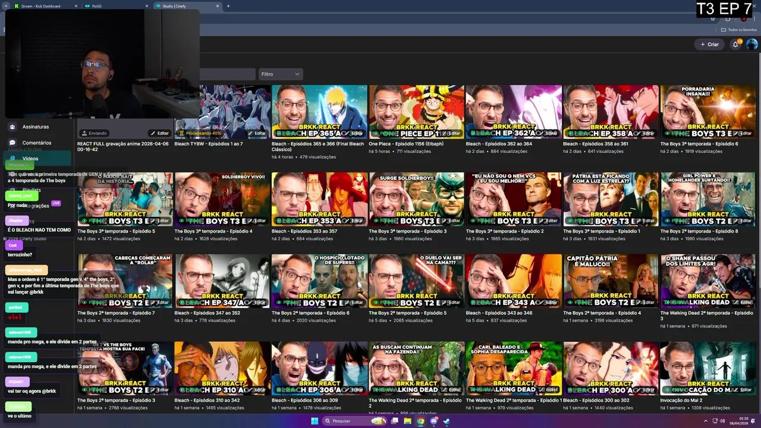Open Invocação do Mal 2 thumbnail

[708, 369]
